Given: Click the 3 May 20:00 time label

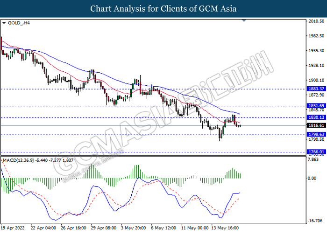Looking at the screenshot, I should point(134,228).
